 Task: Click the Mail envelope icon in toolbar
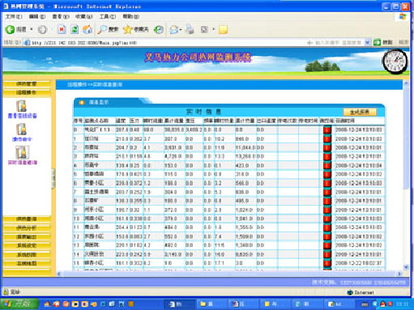[x=174, y=29]
